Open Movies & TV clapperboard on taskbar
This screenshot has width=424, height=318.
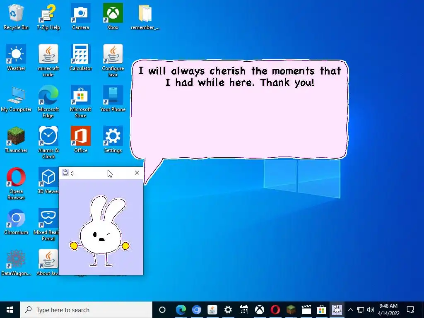coord(306,310)
